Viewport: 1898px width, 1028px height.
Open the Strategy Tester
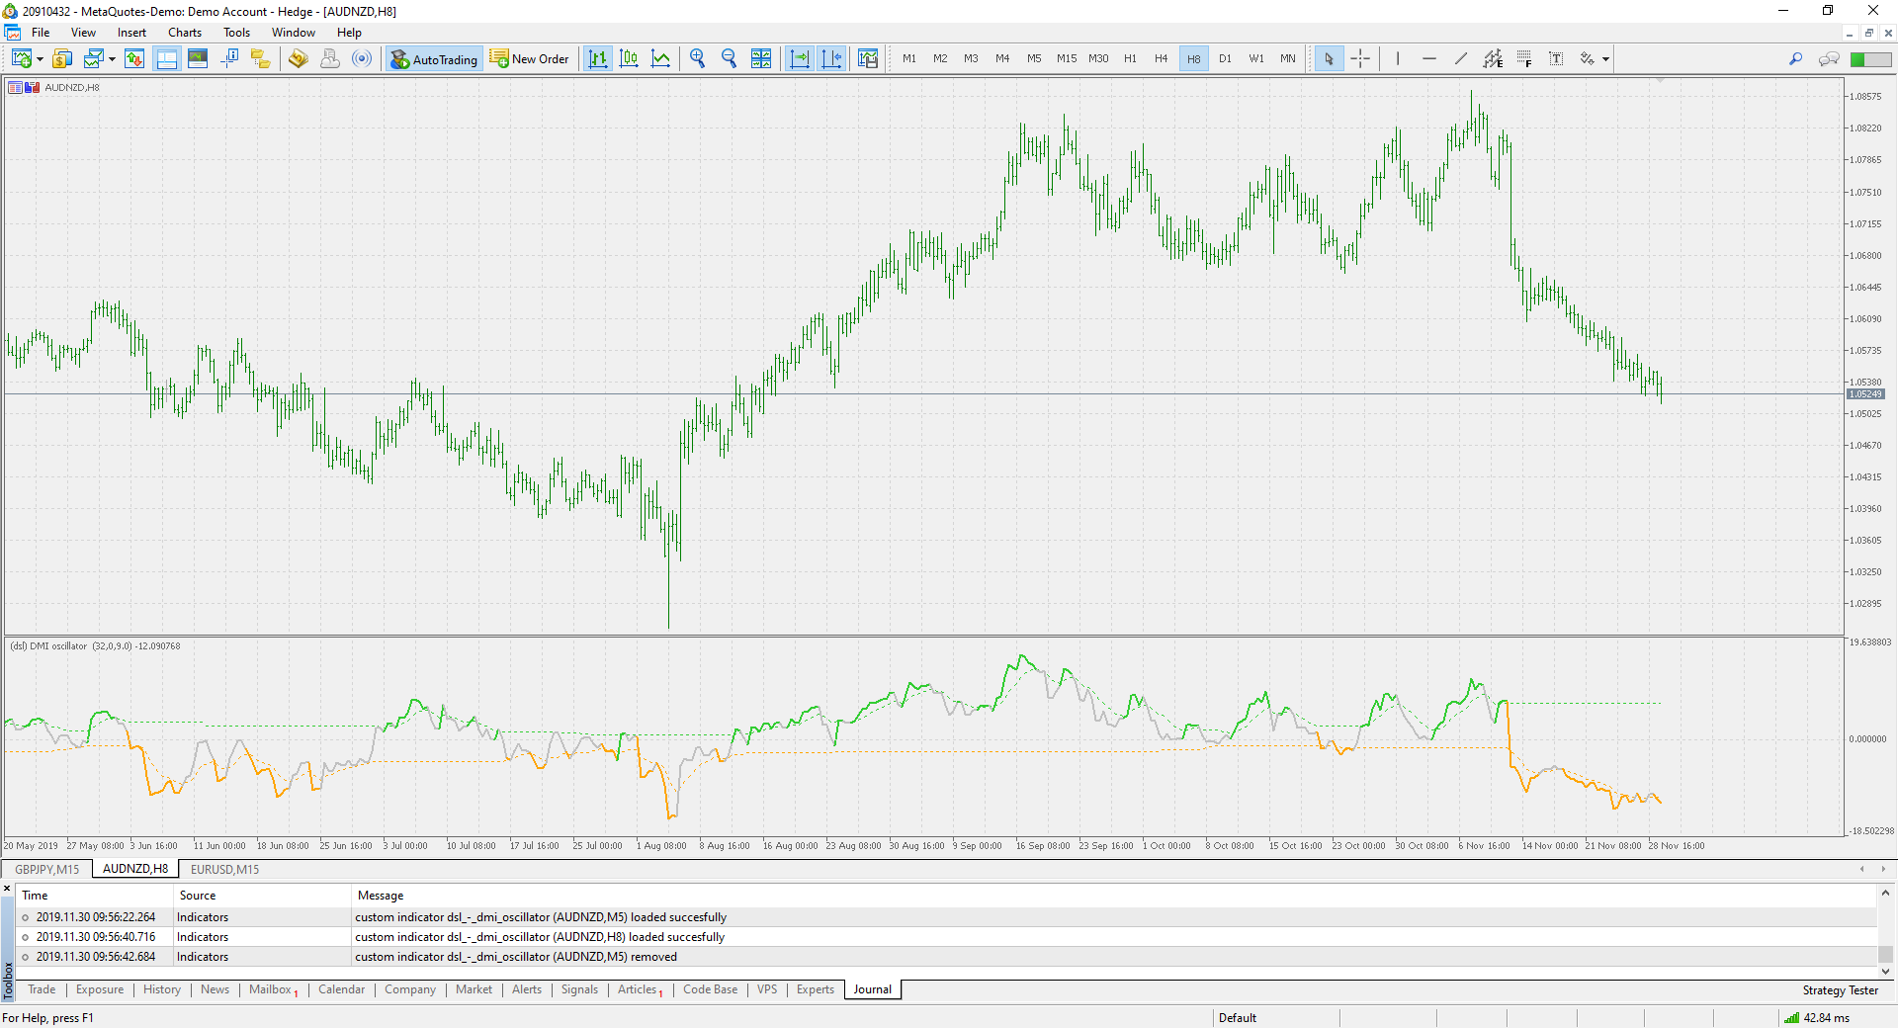[1840, 989]
